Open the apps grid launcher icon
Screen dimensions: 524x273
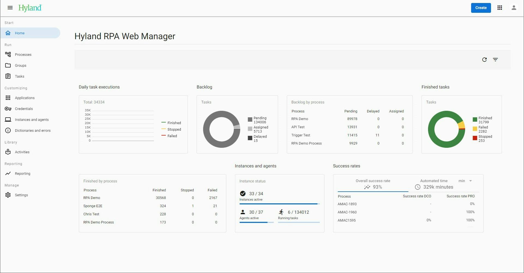[500, 8]
